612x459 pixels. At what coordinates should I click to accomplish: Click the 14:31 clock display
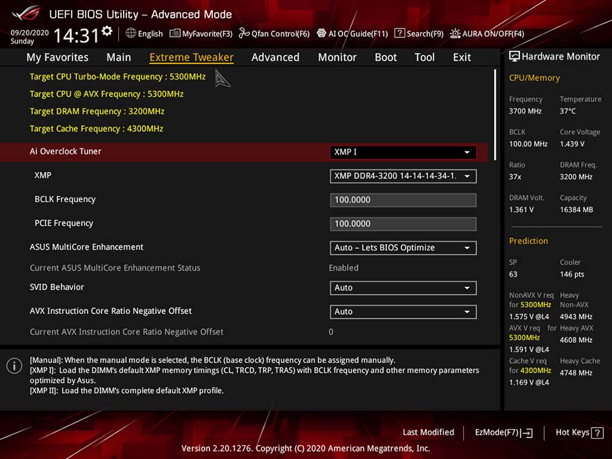click(76, 35)
